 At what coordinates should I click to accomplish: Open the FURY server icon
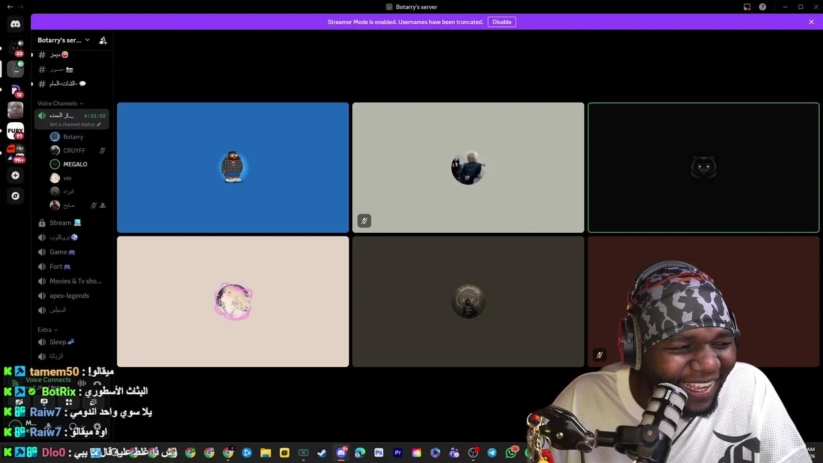coord(15,131)
